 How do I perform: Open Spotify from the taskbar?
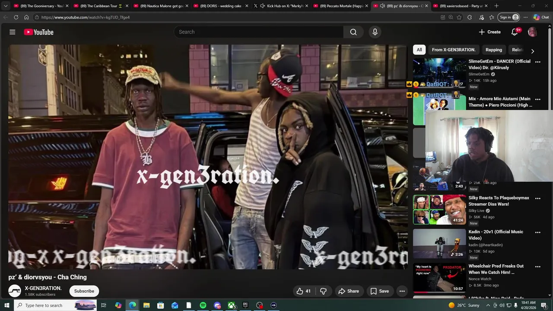click(203, 305)
